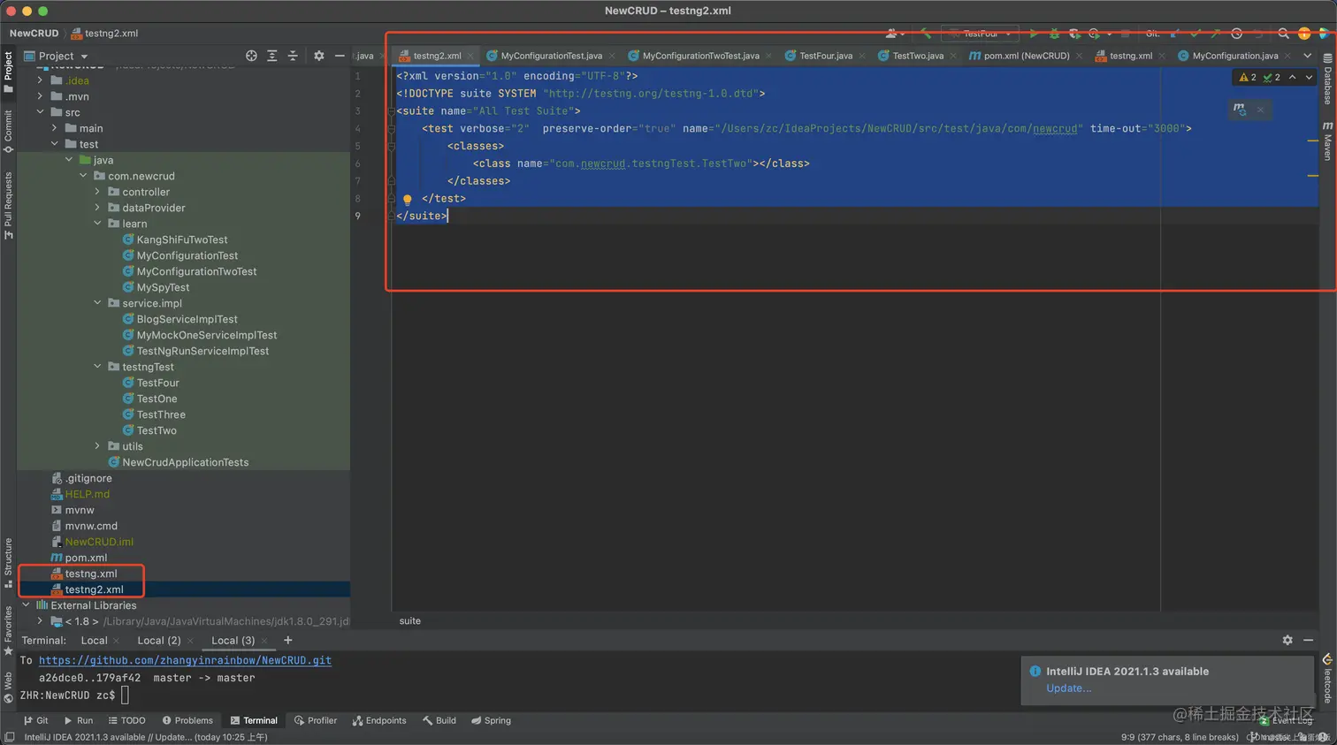Click Git update project arrow
This screenshot has width=1337, height=745.
coord(1174,34)
